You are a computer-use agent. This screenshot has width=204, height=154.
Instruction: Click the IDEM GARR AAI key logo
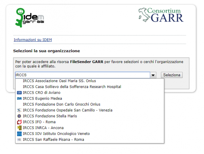pos(30,18)
